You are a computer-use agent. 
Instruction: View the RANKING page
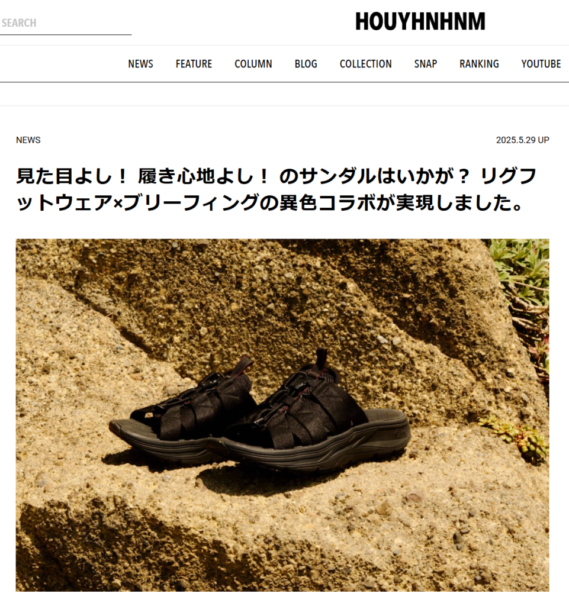479,64
